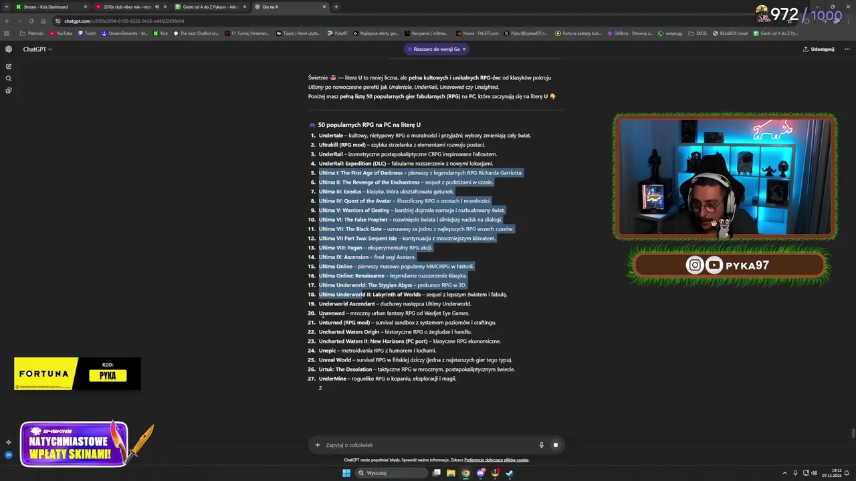Open the Kick bookmark
Viewport: 856px width, 481px height.
coord(160,33)
